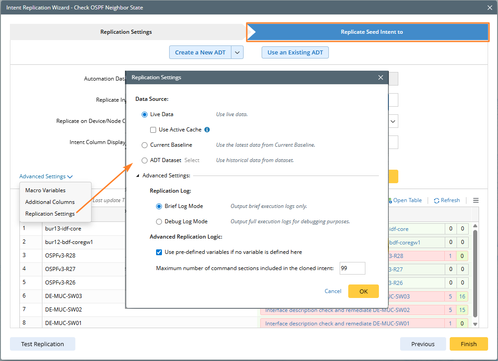Viewport: 498px width, 361px height.
Task: Click the 16 count in DE-MUC-SW03 row
Action: [462, 297]
